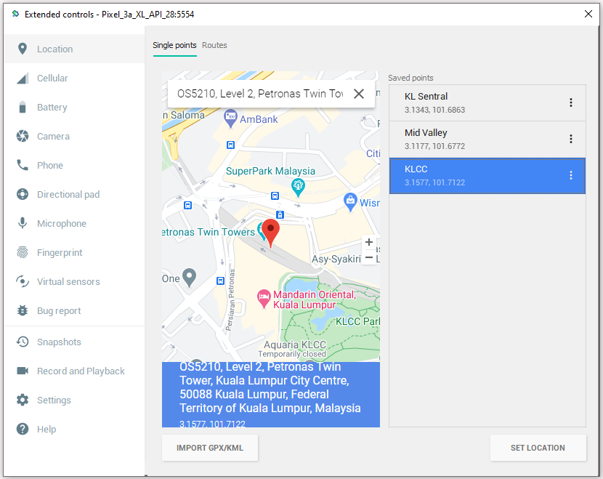Select the Battery panel
Viewport: 603px width, 479px height.
[x=52, y=108]
